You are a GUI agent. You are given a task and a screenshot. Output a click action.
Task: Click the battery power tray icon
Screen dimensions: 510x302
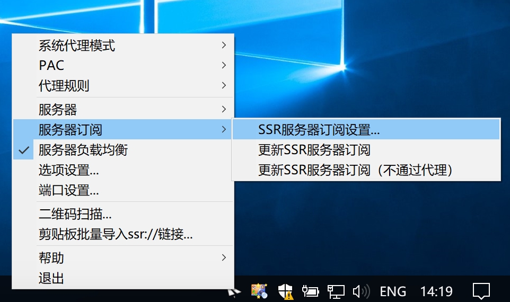[311, 291]
